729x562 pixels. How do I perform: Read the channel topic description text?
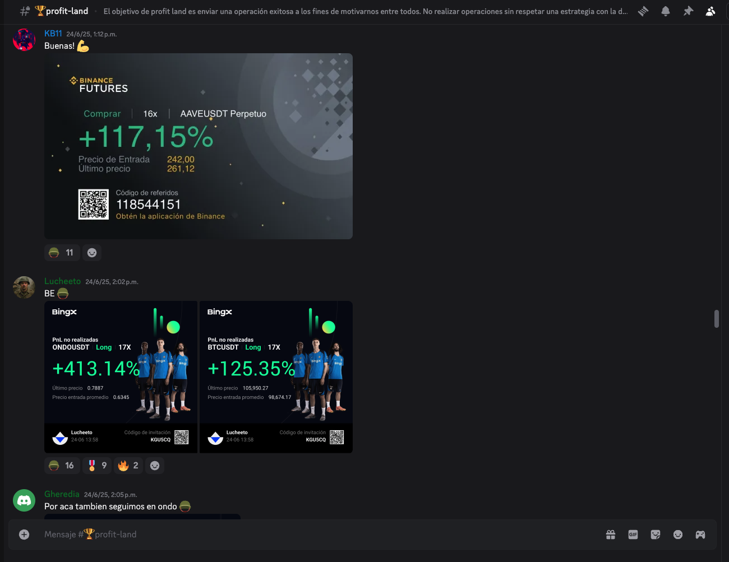(366, 11)
